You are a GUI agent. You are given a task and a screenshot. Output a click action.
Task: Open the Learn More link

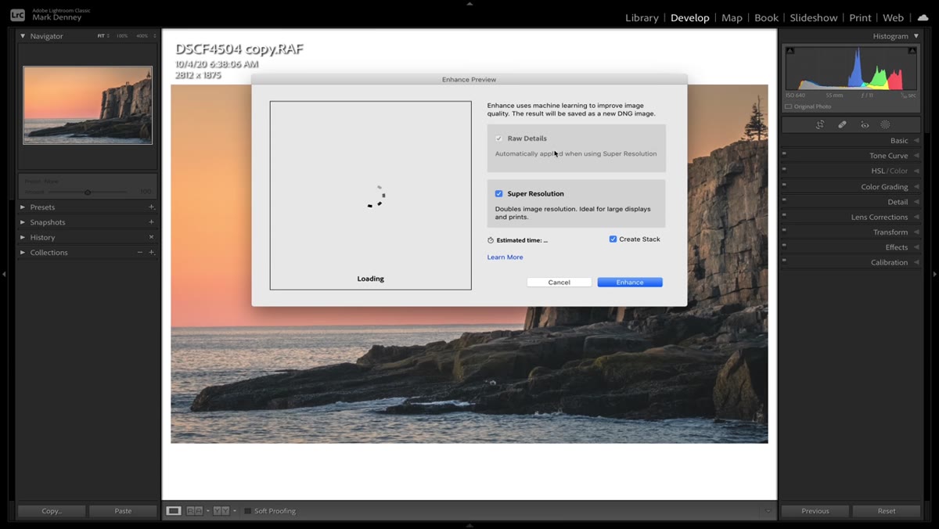505,257
